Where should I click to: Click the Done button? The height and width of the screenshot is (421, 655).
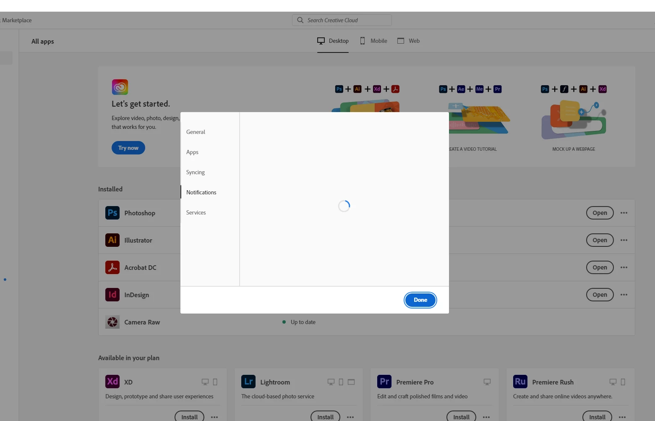(x=420, y=300)
